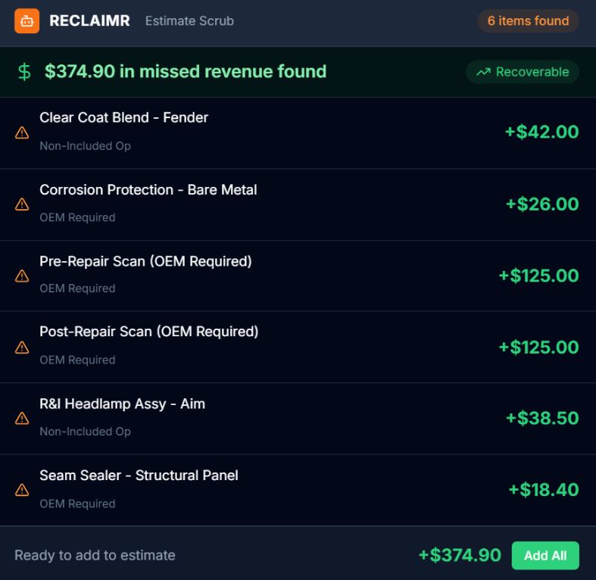Viewport: 596px width, 580px height.
Task: Click warning icon beside R&I Headlamp Assy
Action: (22, 418)
